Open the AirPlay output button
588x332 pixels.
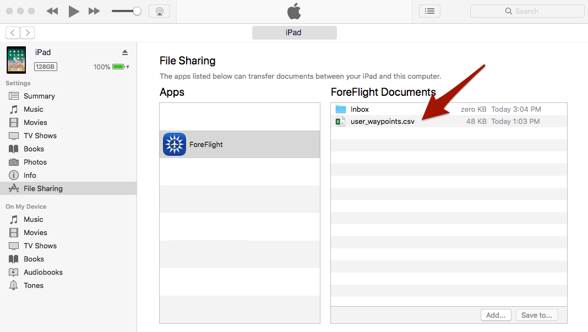click(x=159, y=11)
